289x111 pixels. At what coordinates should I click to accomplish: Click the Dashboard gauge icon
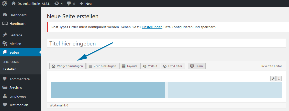pyautogui.click(x=5, y=15)
